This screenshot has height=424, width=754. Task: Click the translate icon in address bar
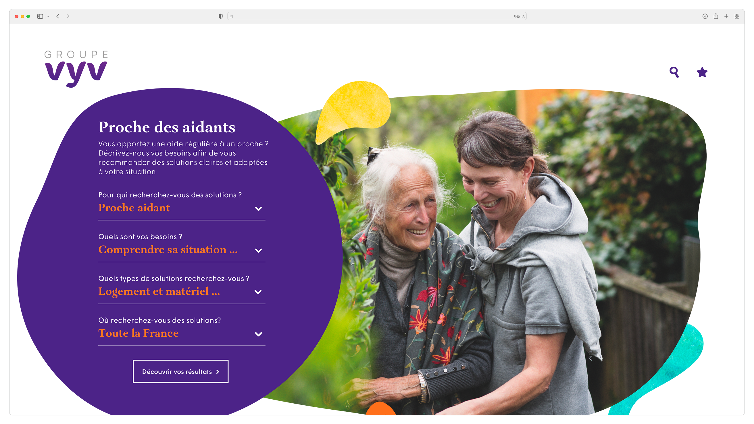[x=517, y=16]
